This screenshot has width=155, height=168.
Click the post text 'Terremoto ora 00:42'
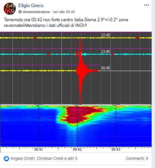click(23, 20)
